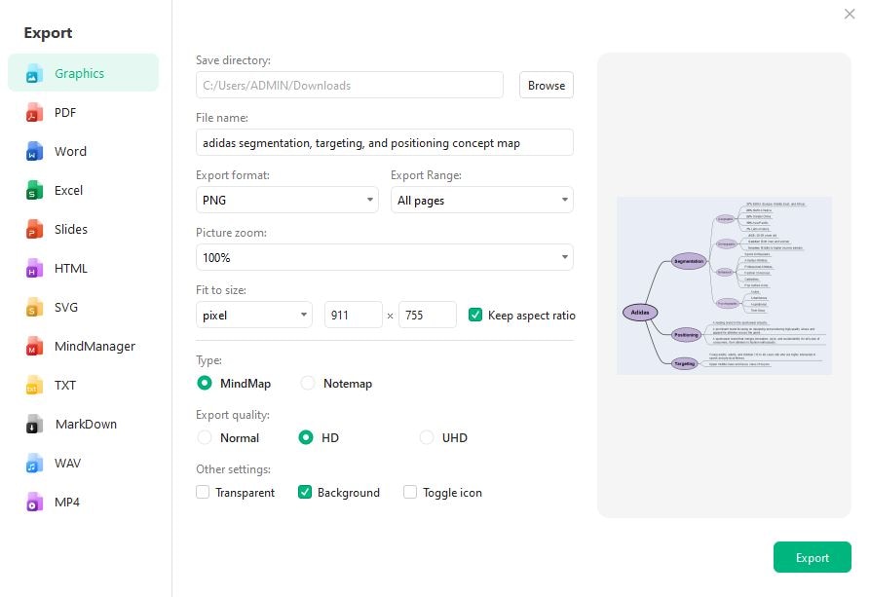The image size is (870, 597).
Task: Click the MP4 video icon
Action: (x=33, y=503)
